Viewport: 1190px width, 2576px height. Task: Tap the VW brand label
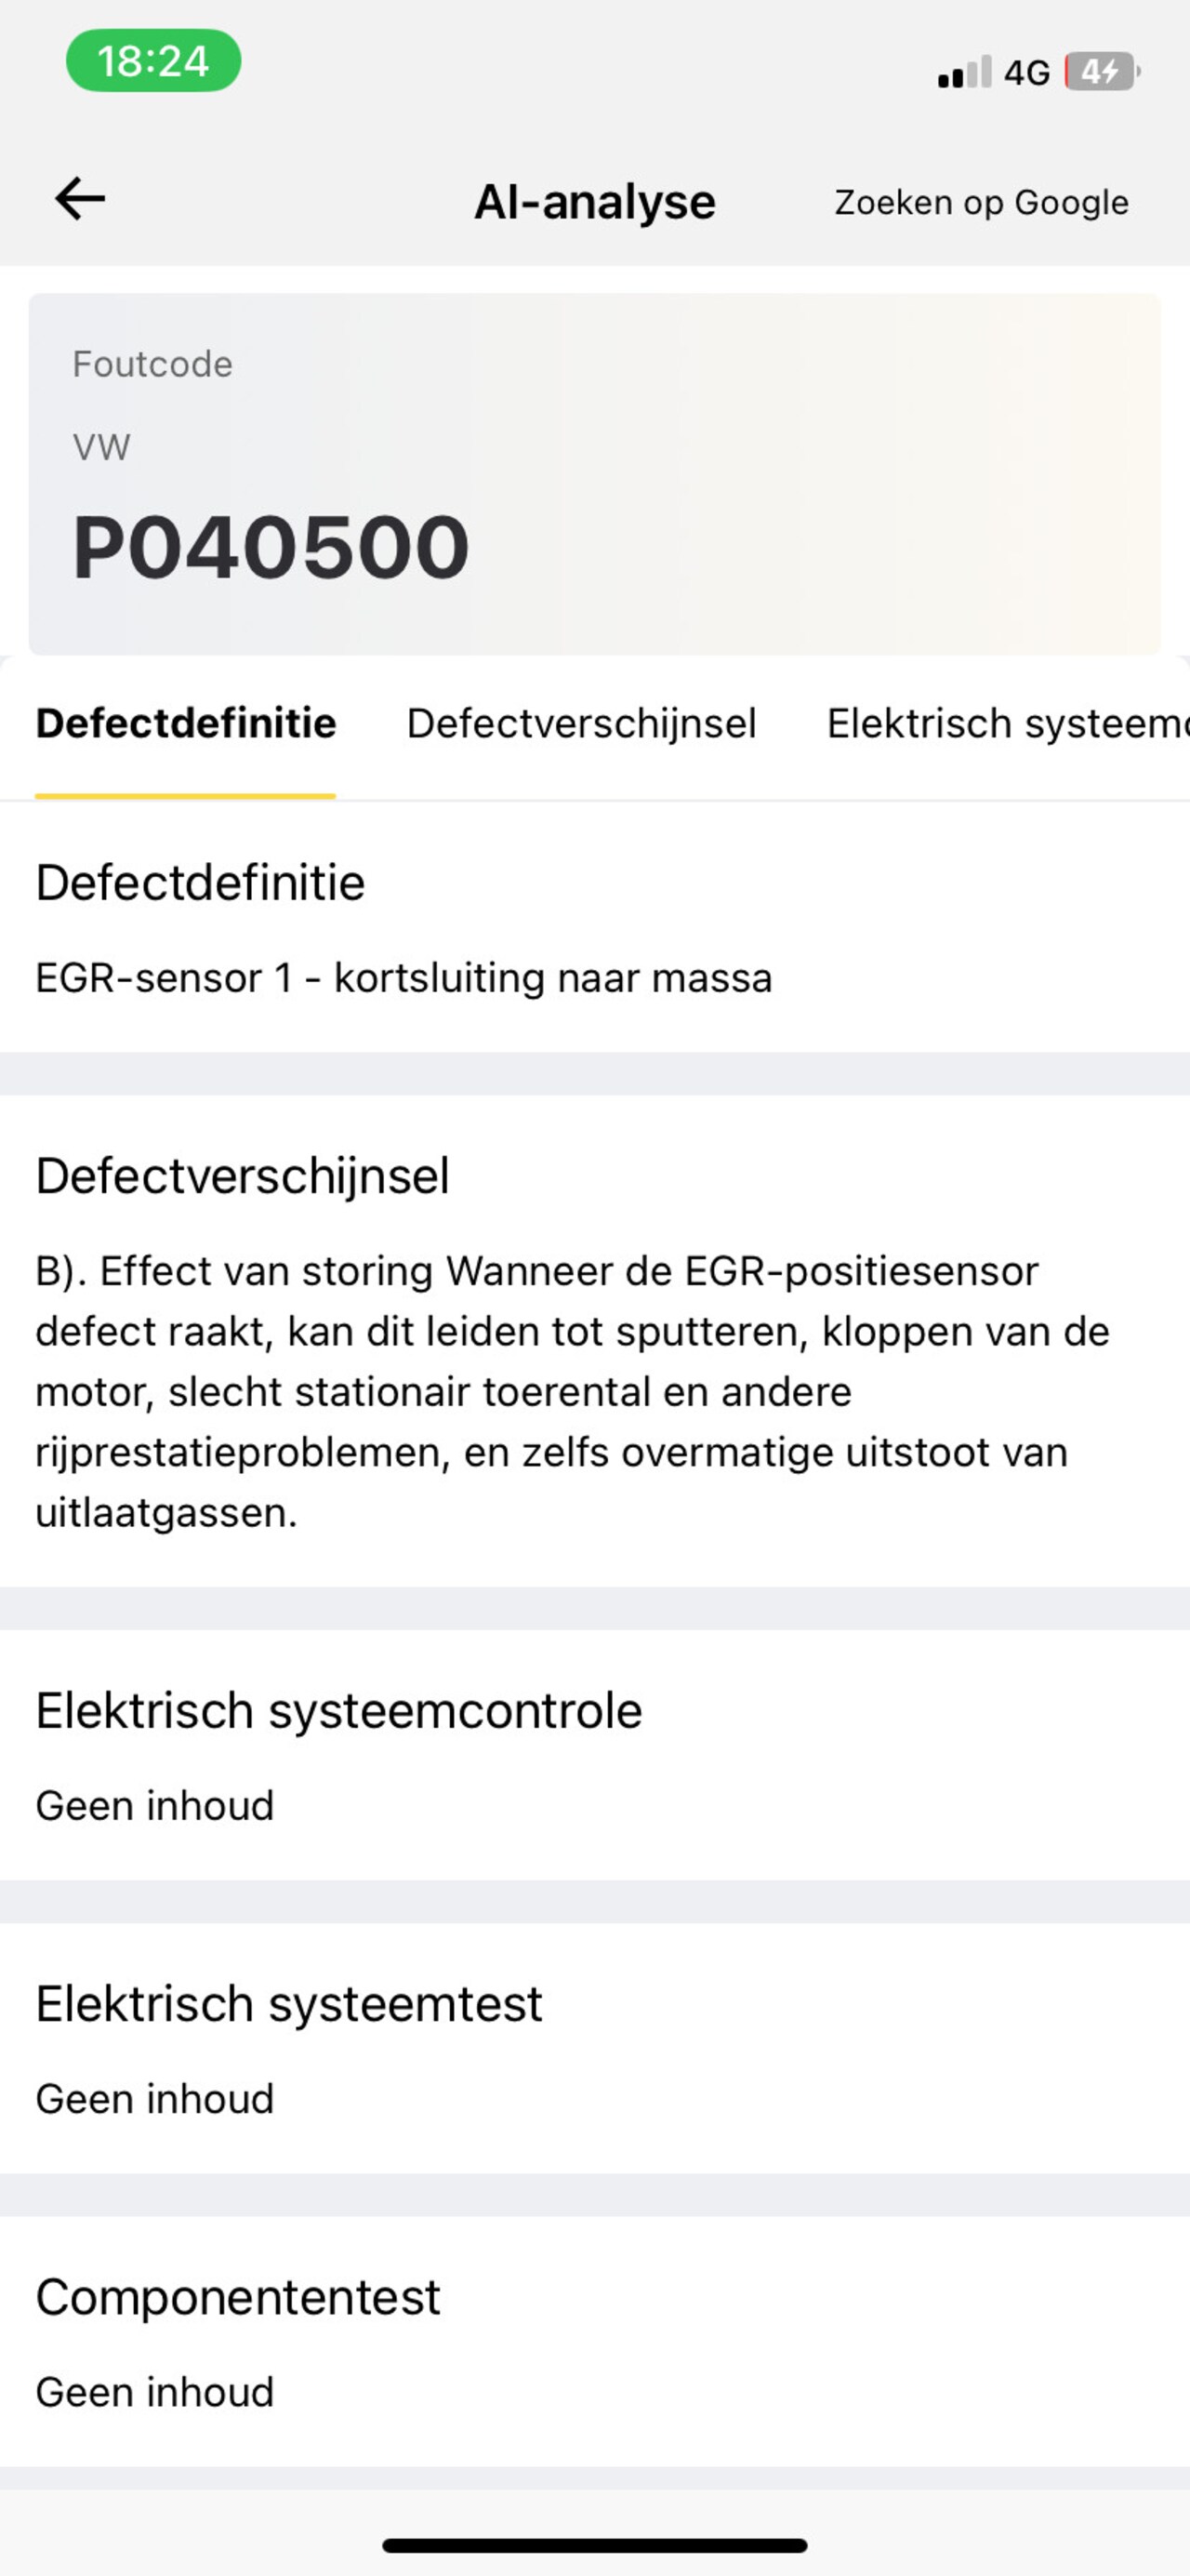101,447
